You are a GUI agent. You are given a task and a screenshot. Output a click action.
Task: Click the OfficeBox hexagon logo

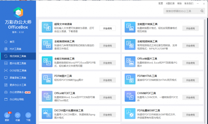(x=18, y=12)
